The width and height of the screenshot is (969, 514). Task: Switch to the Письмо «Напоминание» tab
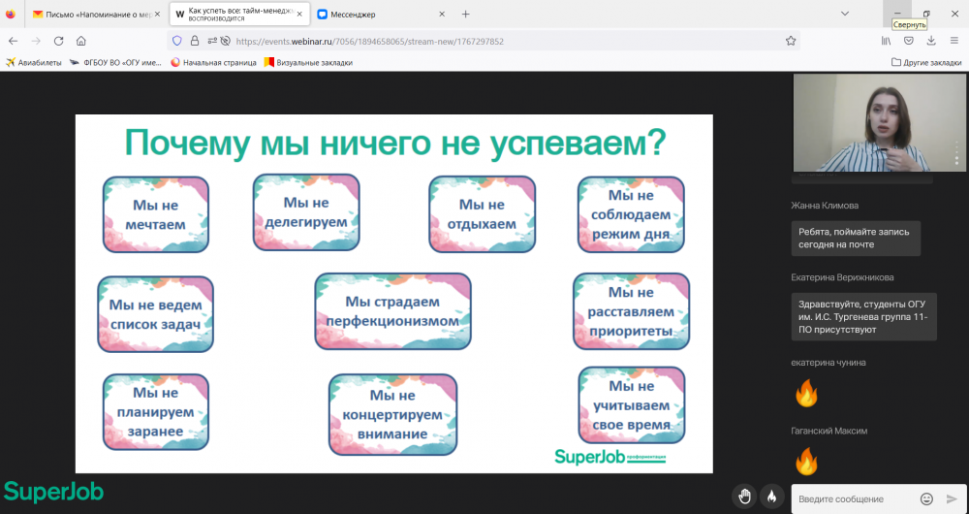92,15
